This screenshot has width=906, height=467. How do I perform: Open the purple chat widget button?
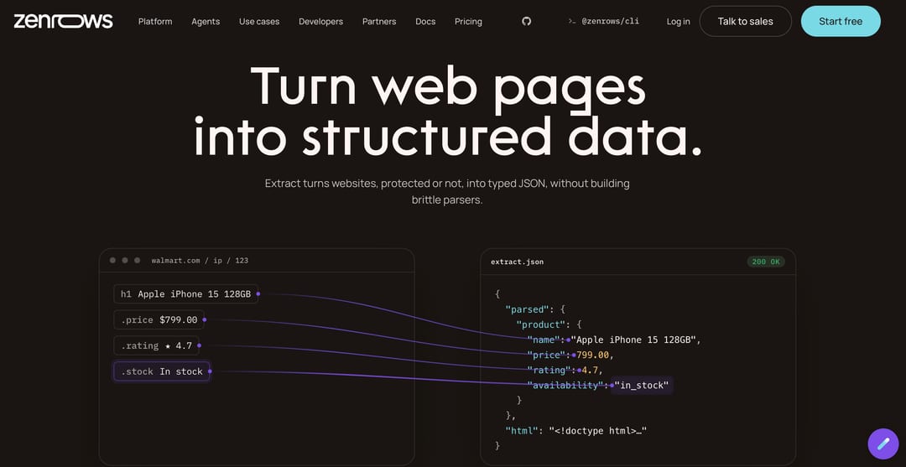(883, 444)
